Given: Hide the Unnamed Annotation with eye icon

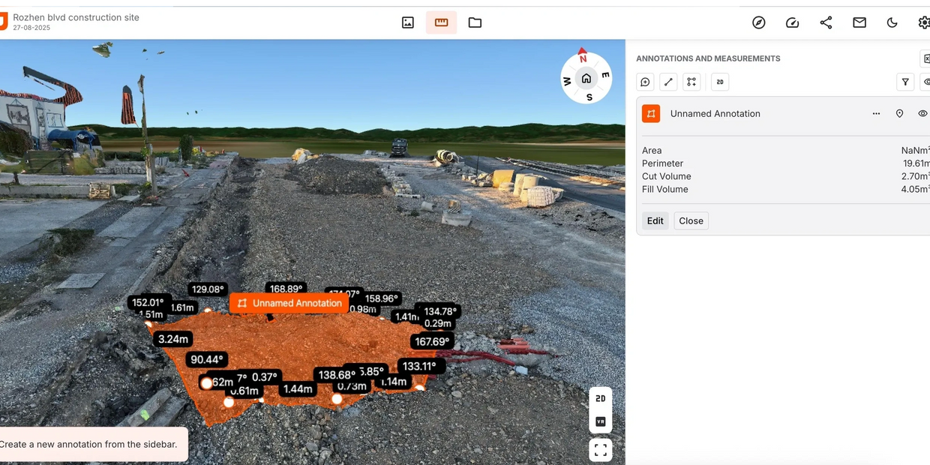Looking at the screenshot, I should (922, 114).
